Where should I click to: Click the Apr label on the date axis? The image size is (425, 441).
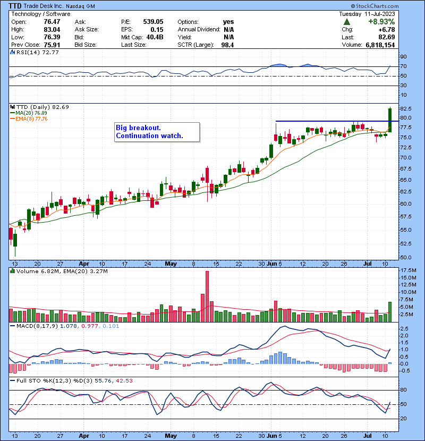[84, 263]
